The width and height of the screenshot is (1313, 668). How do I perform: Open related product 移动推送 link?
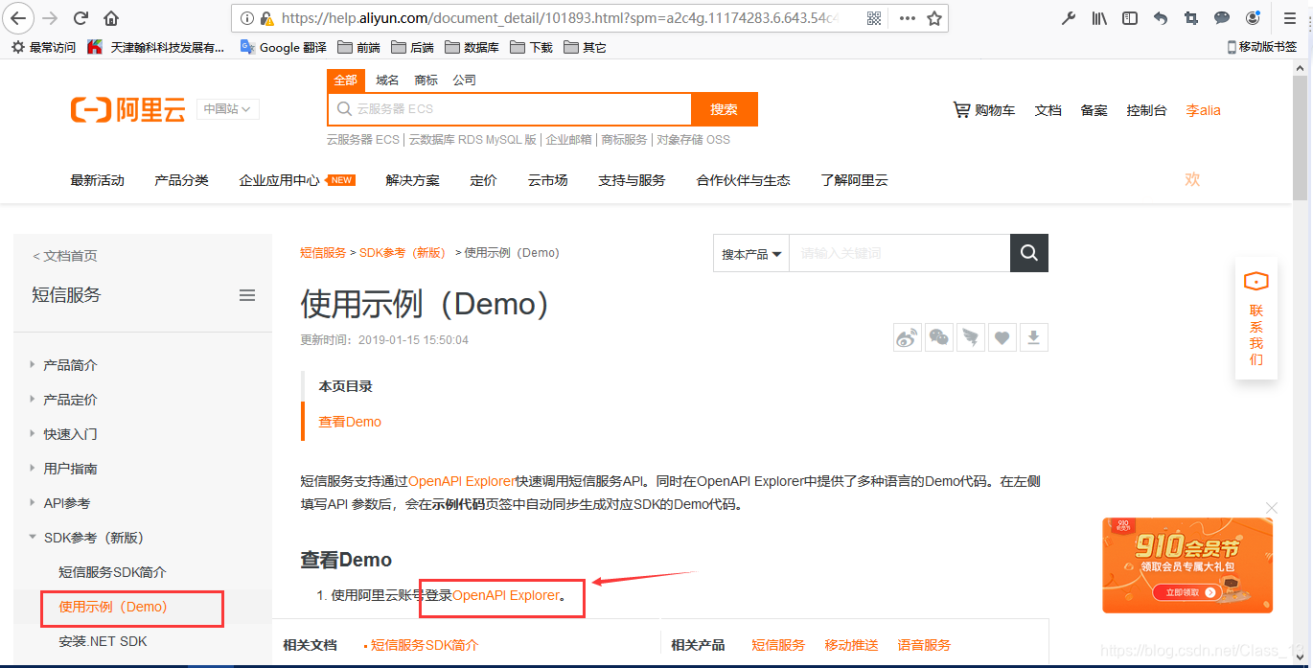[x=851, y=645]
